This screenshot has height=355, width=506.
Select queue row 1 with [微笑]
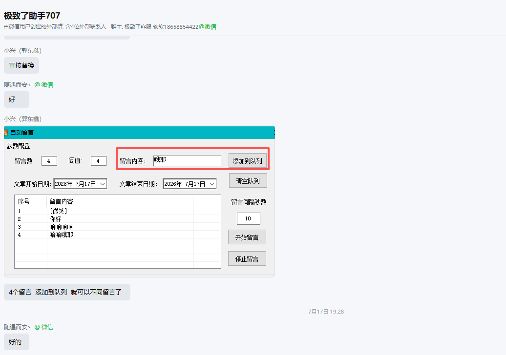click(117, 211)
